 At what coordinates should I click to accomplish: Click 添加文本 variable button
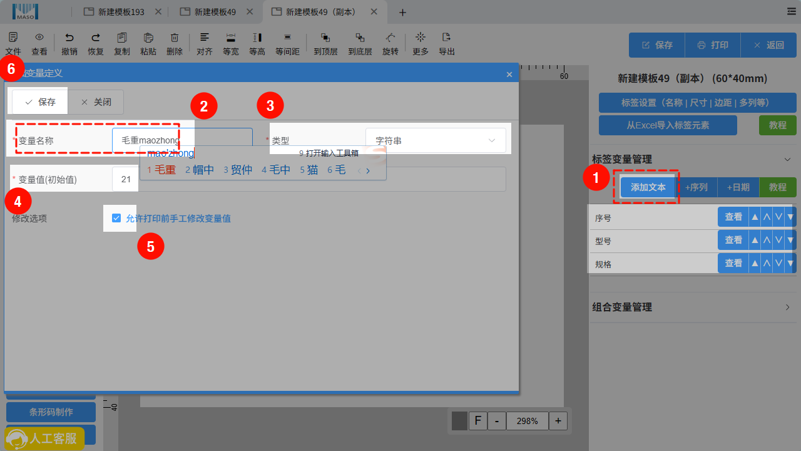click(x=648, y=187)
